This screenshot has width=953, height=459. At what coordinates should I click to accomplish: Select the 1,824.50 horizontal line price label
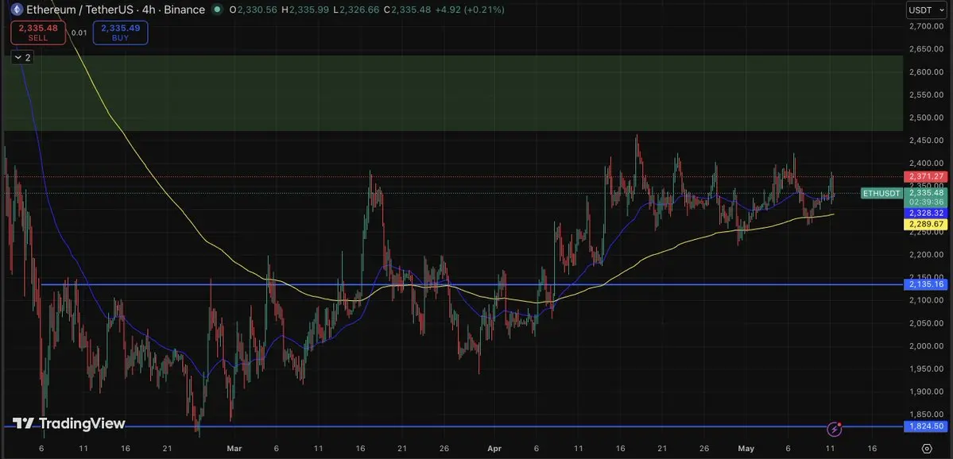926,426
